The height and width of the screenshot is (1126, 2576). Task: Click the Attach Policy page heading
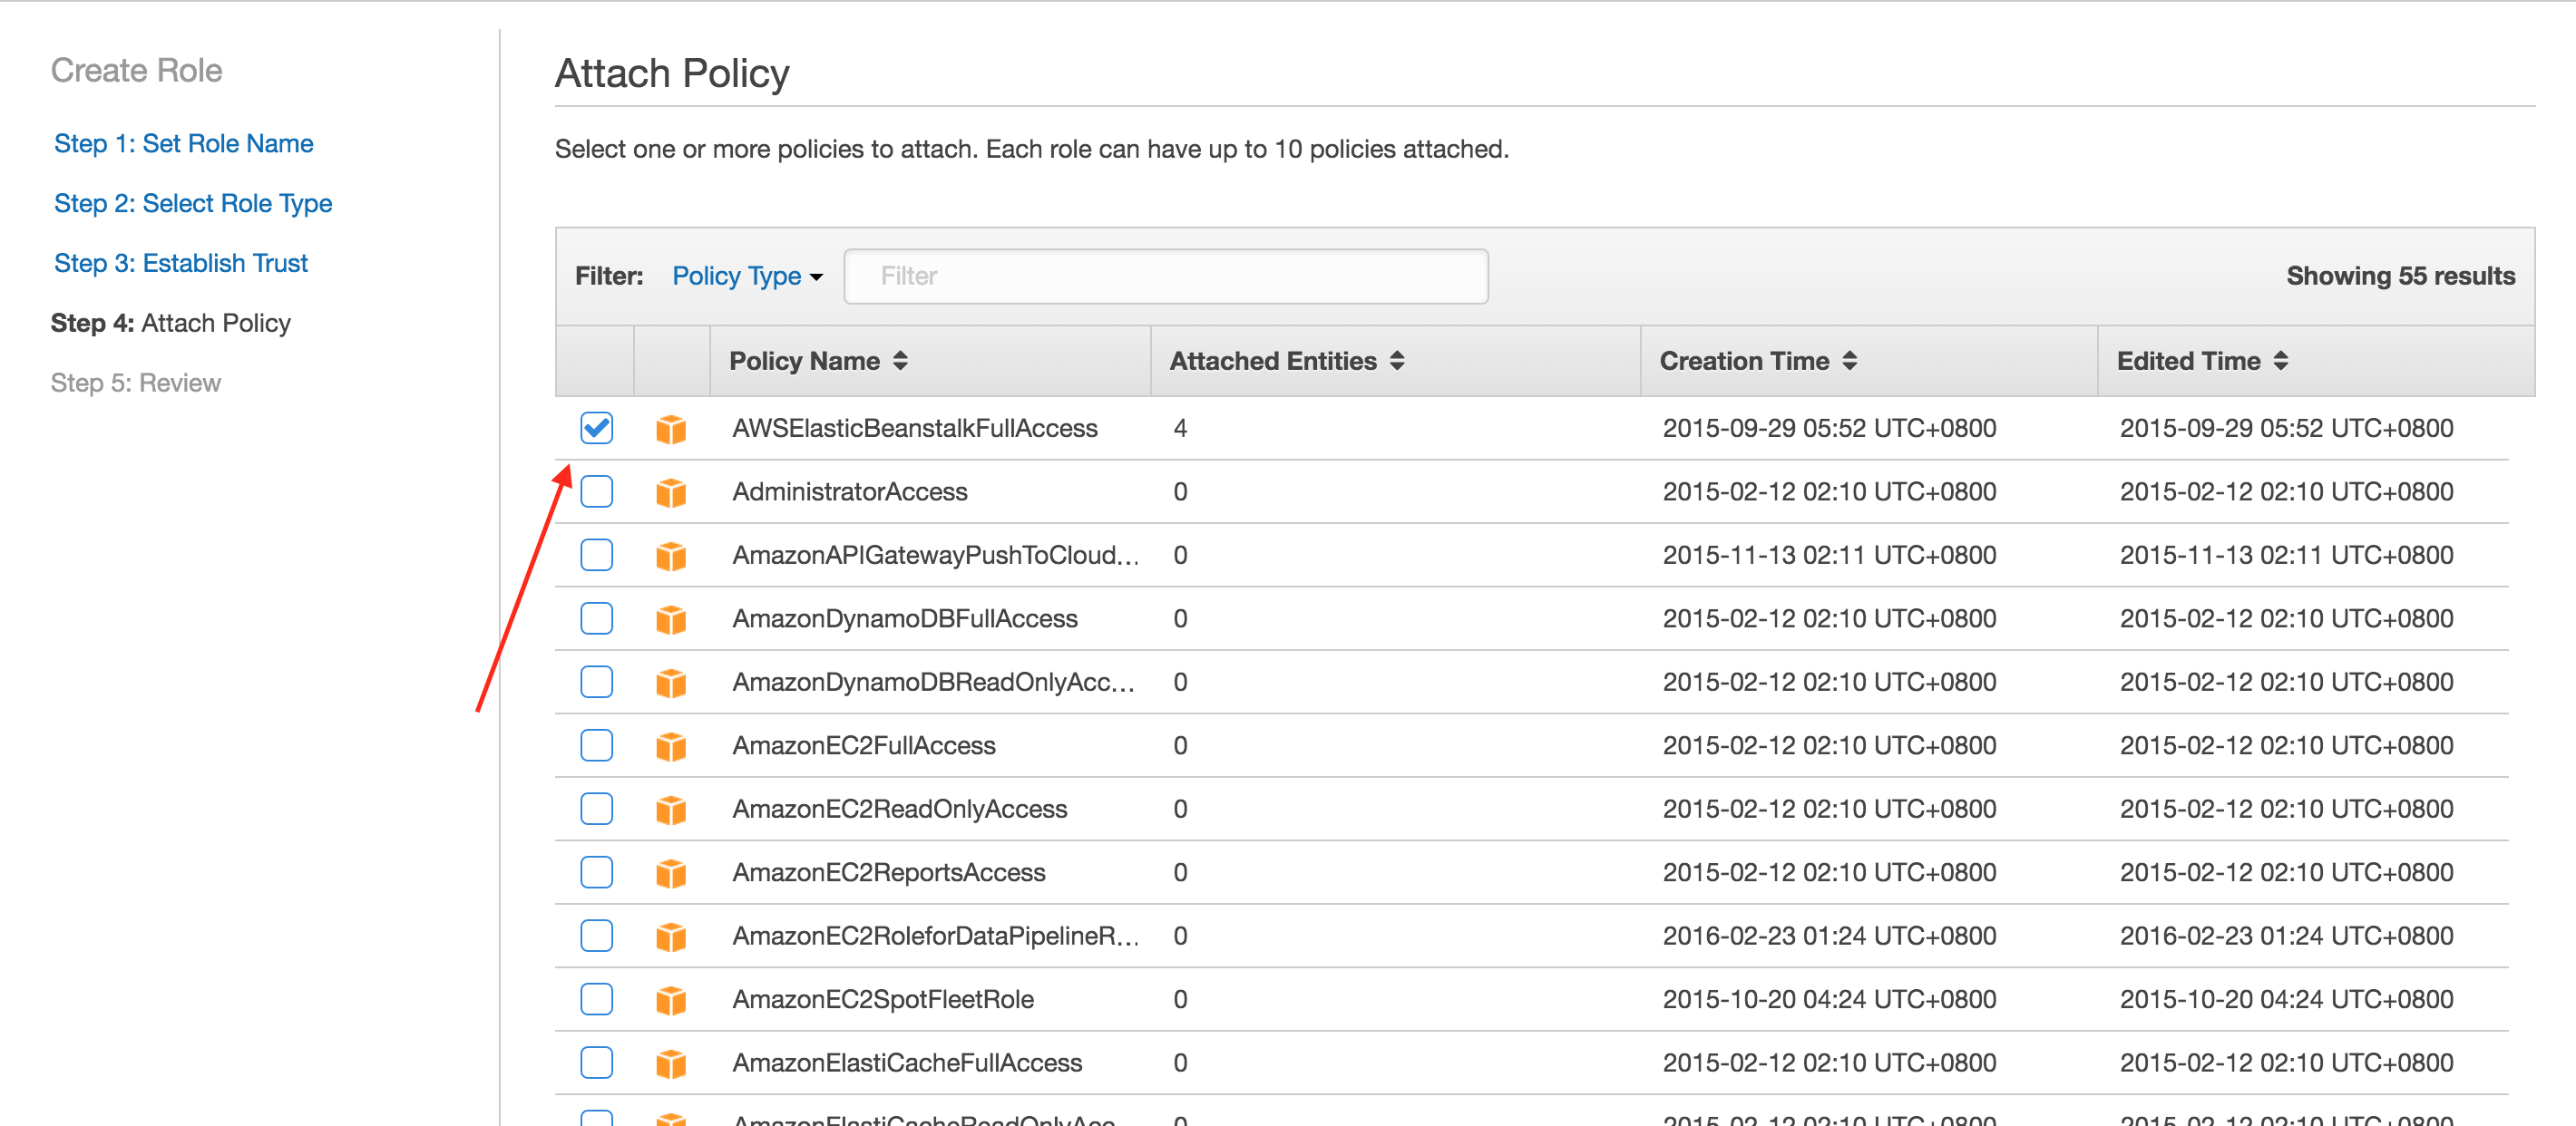pos(672,74)
